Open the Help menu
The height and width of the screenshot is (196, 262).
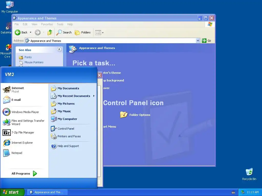(70, 24)
